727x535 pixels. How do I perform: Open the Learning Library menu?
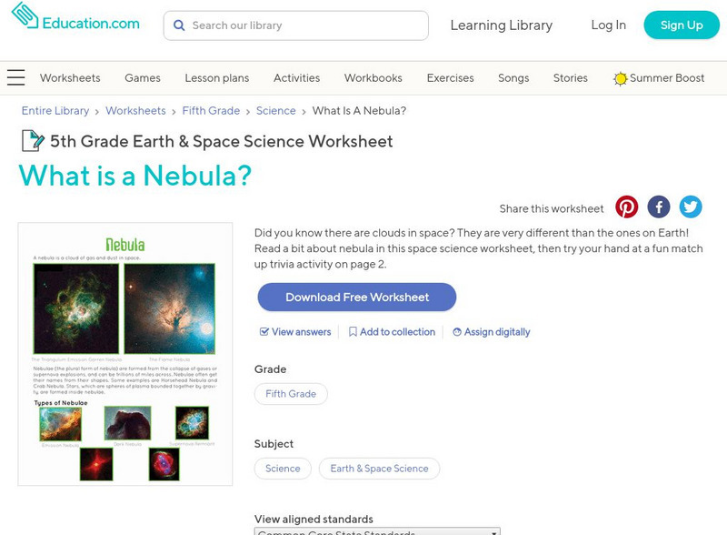click(501, 25)
